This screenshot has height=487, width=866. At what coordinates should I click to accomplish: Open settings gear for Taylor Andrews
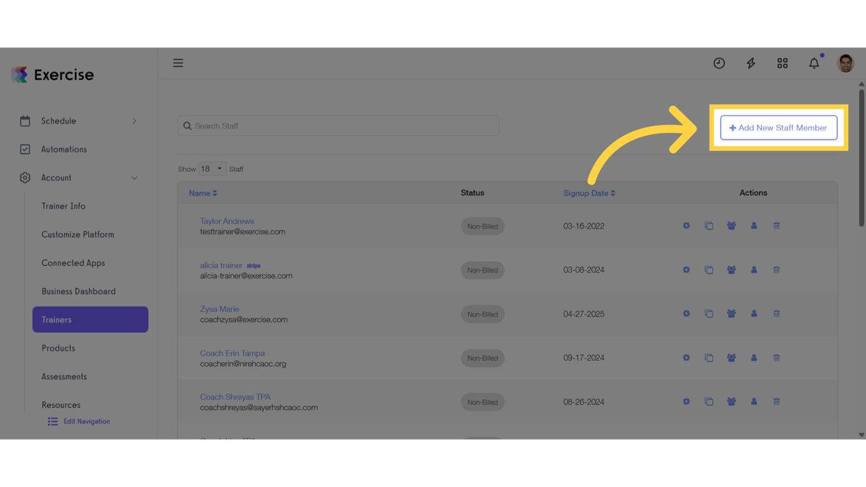point(686,225)
